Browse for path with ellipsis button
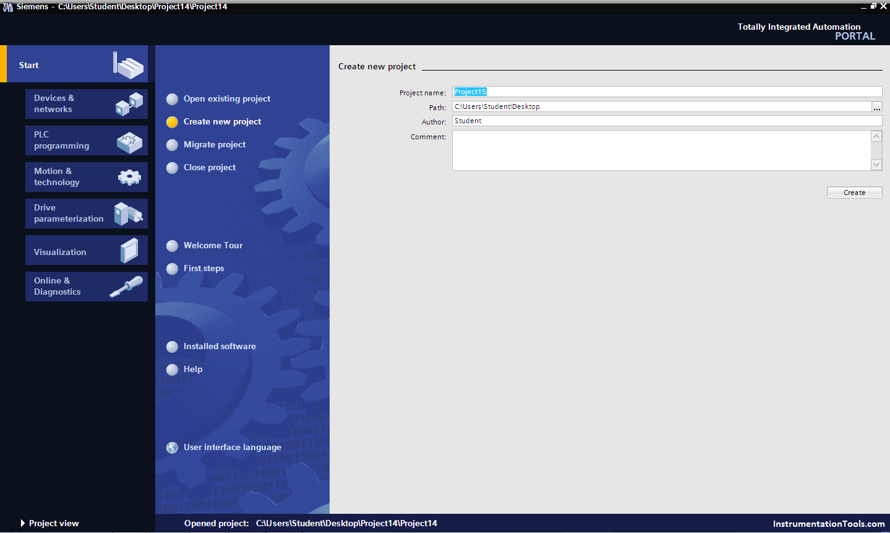890x533 pixels. [877, 106]
